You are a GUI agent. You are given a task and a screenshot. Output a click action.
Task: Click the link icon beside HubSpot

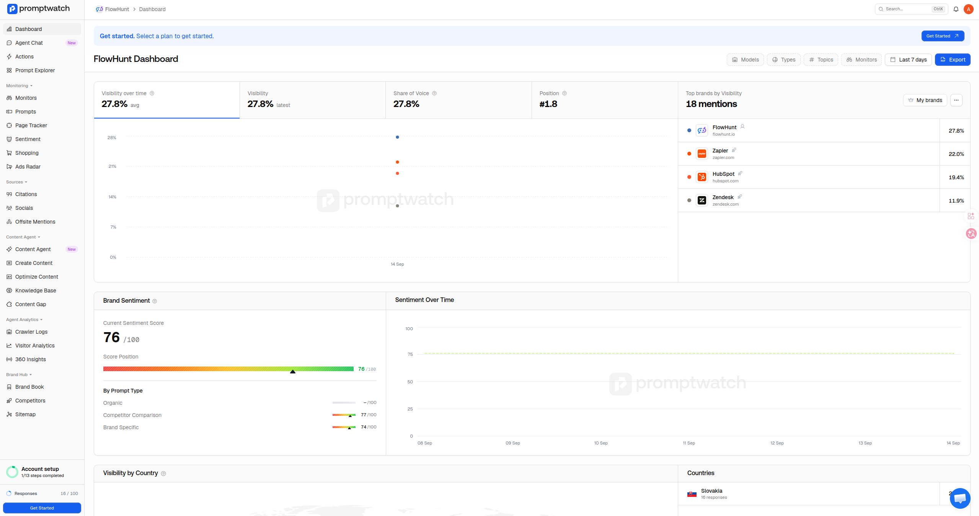tap(740, 173)
